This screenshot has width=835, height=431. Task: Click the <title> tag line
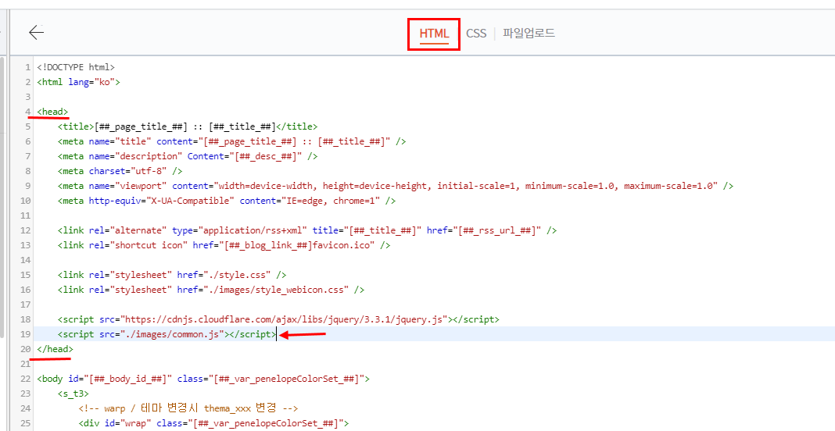click(188, 126)
